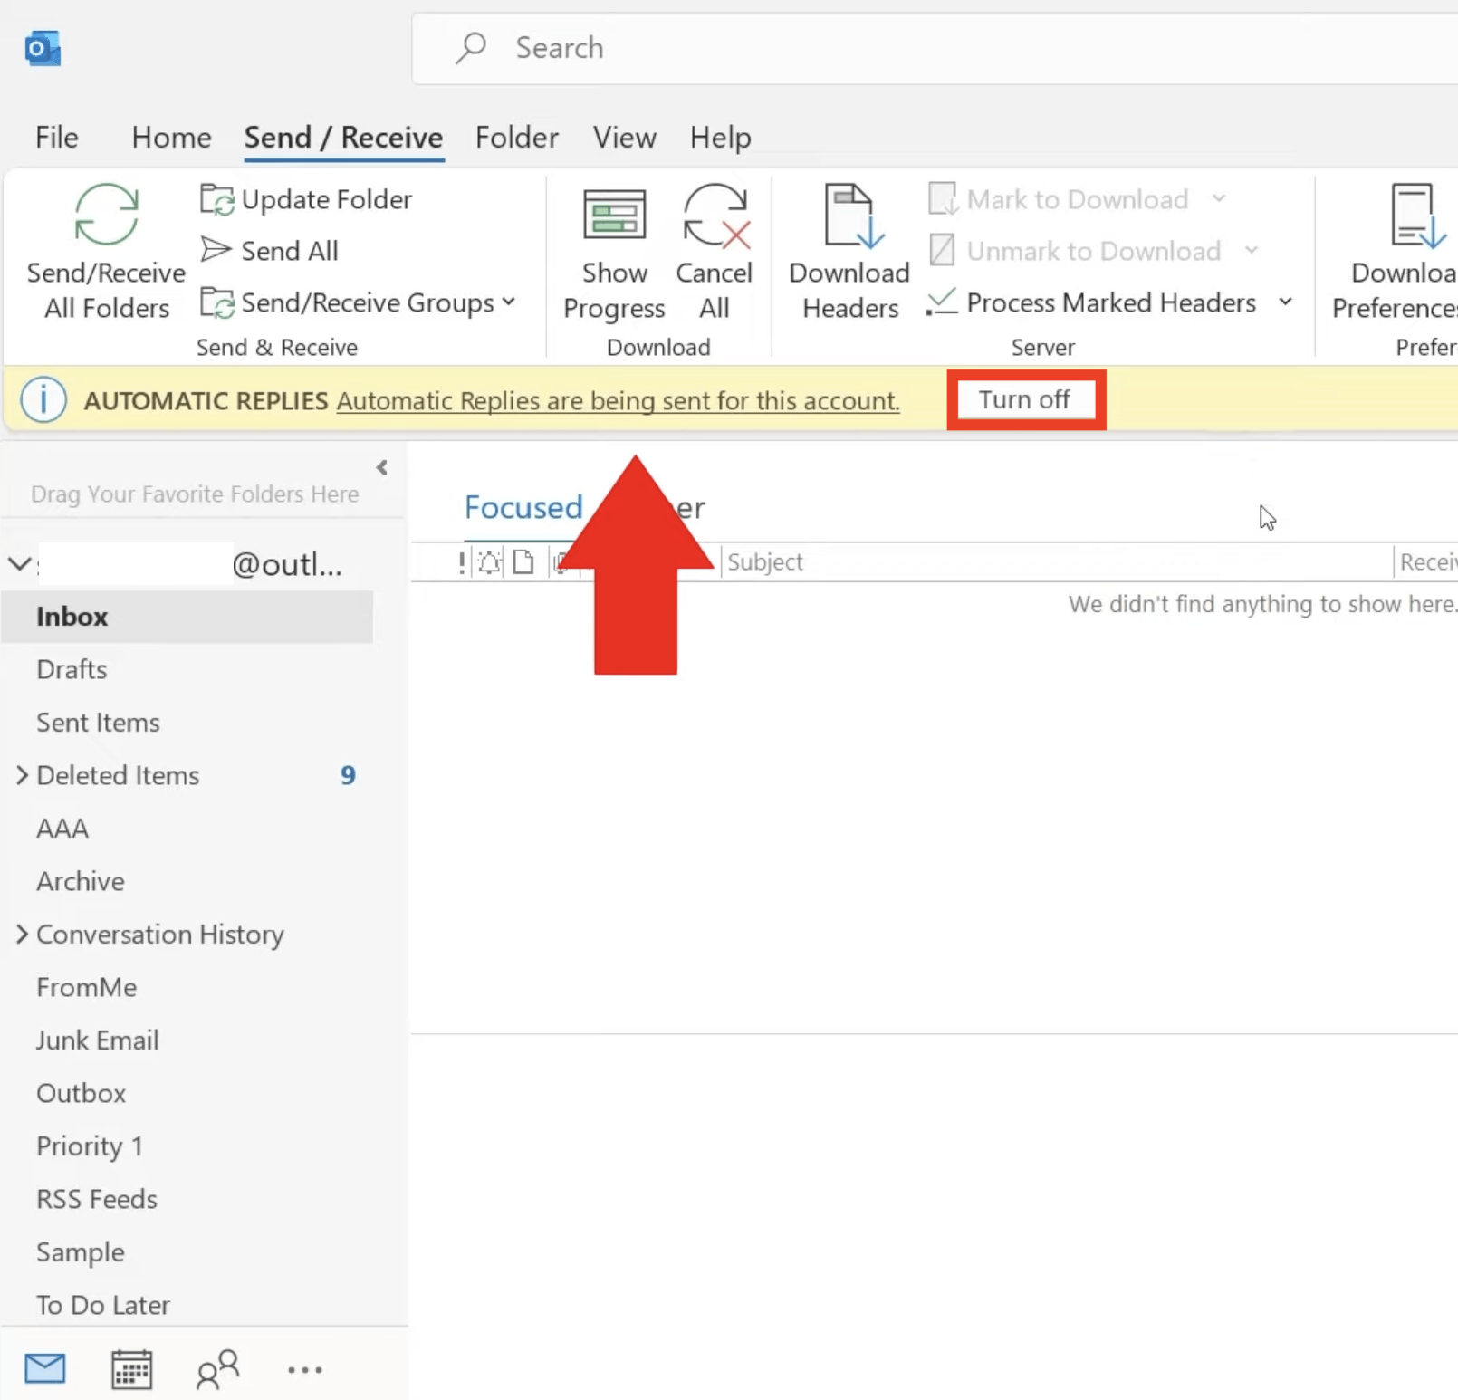Open Process Marked Headers dropdown arrow

[1285, 302]
